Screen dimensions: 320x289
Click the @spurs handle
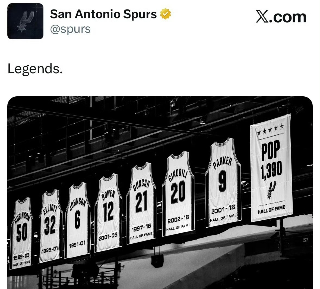(x=70, y=29)
